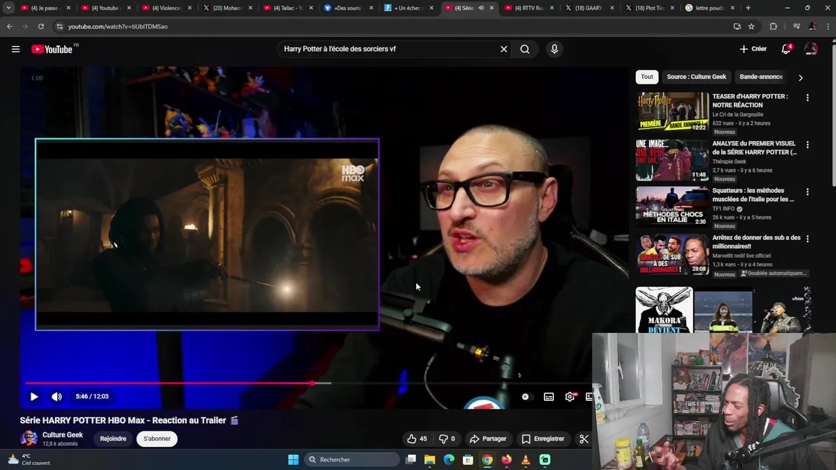Start voice search with microphone icon
The height and width of the screenshot is (470, 836).
pos(555,49)
